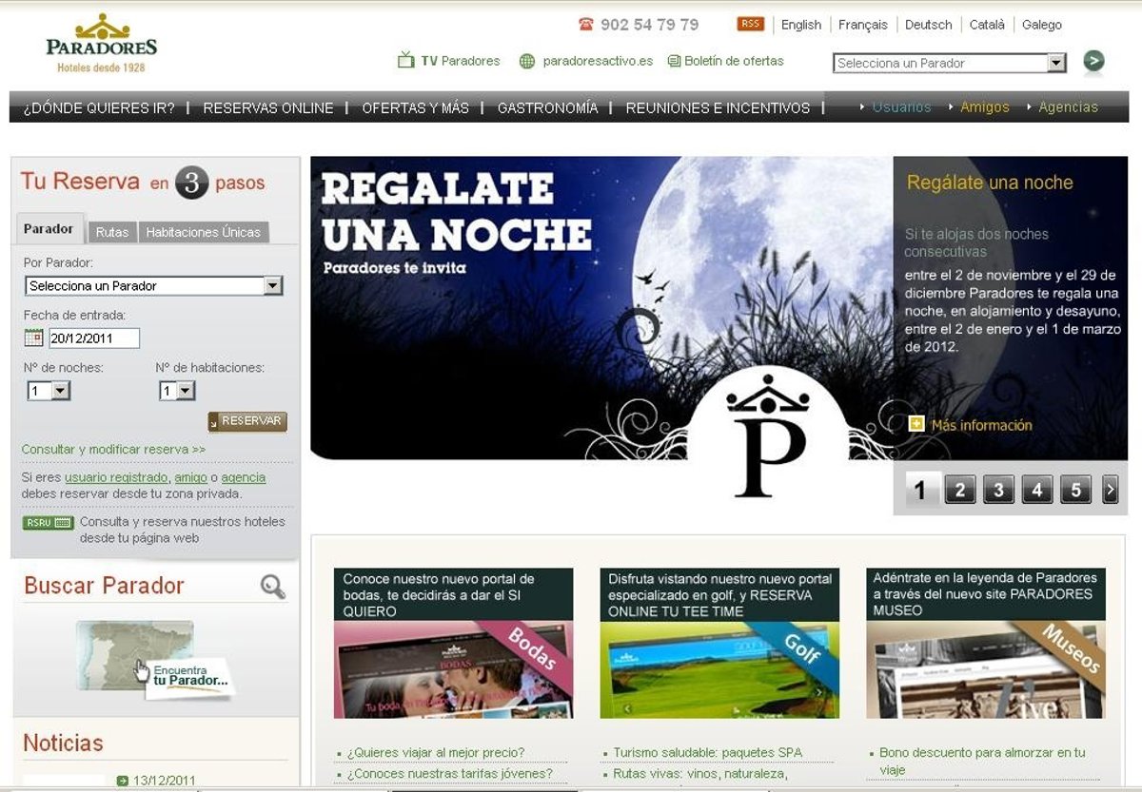The height and width of the screenshot is (792, 1142).
Task: Click the globe icon next to paradoresactivo.es
Action: [x=527, y=61]
